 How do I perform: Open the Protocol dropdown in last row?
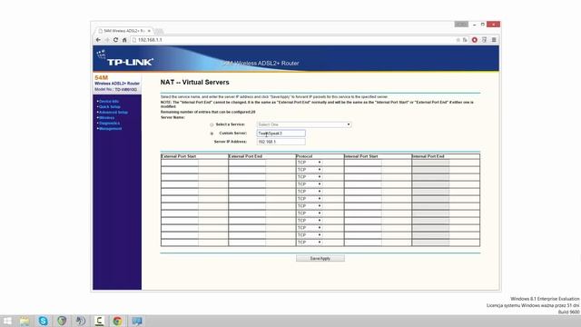coord(309,243)
